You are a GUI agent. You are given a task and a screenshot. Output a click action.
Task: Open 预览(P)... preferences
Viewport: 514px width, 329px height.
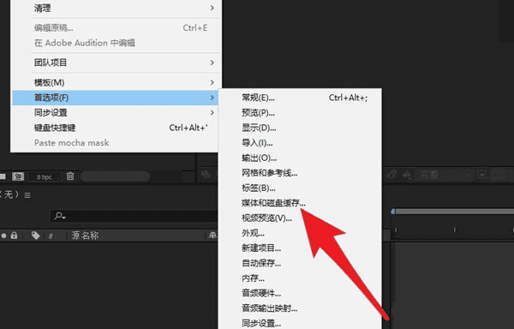(x=300, y=113)
